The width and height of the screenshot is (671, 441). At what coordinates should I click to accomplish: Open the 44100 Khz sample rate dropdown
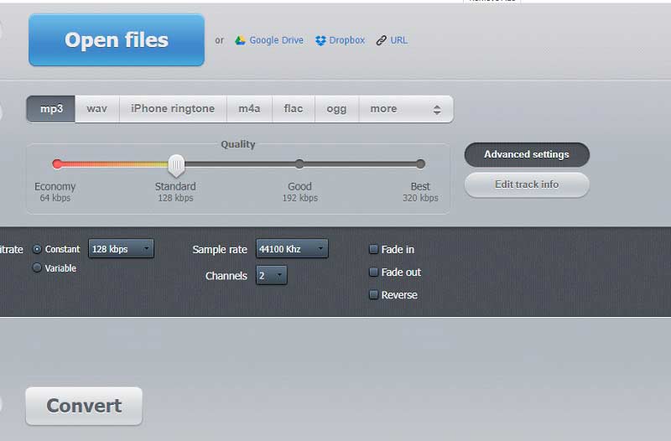(x=292, y=248)
